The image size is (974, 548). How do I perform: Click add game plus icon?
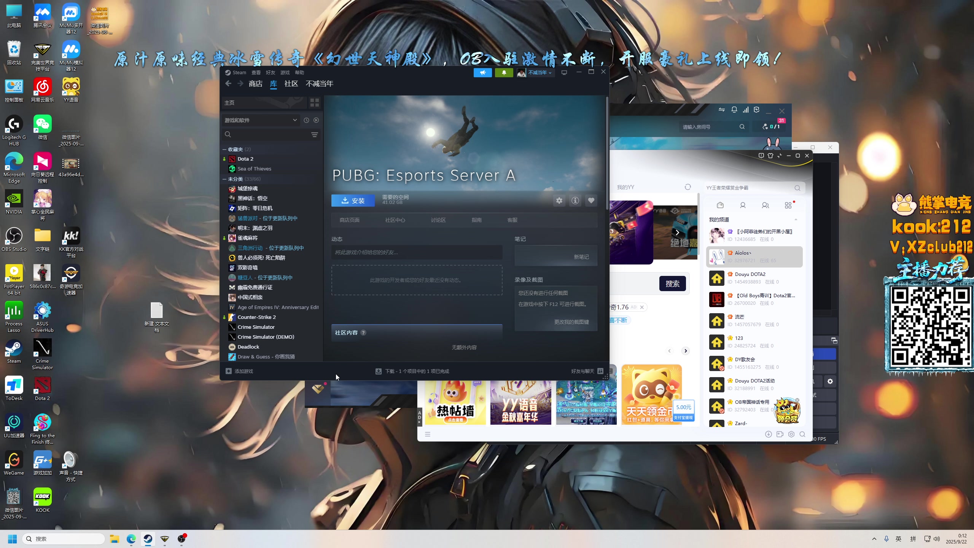click(229, 371)
